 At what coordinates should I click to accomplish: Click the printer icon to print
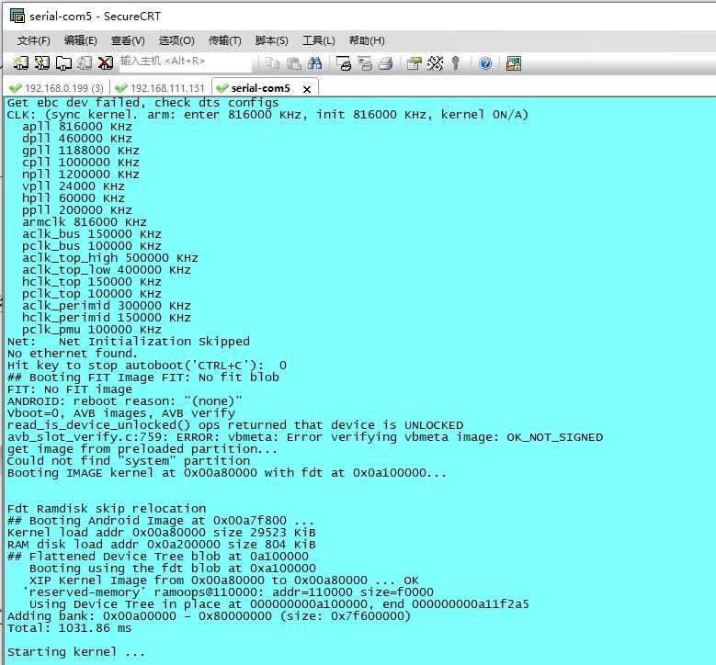386,63
